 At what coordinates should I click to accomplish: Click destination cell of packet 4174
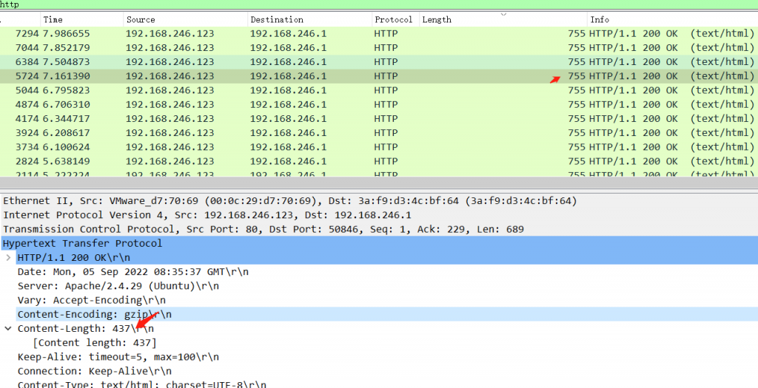click(288, 119)
